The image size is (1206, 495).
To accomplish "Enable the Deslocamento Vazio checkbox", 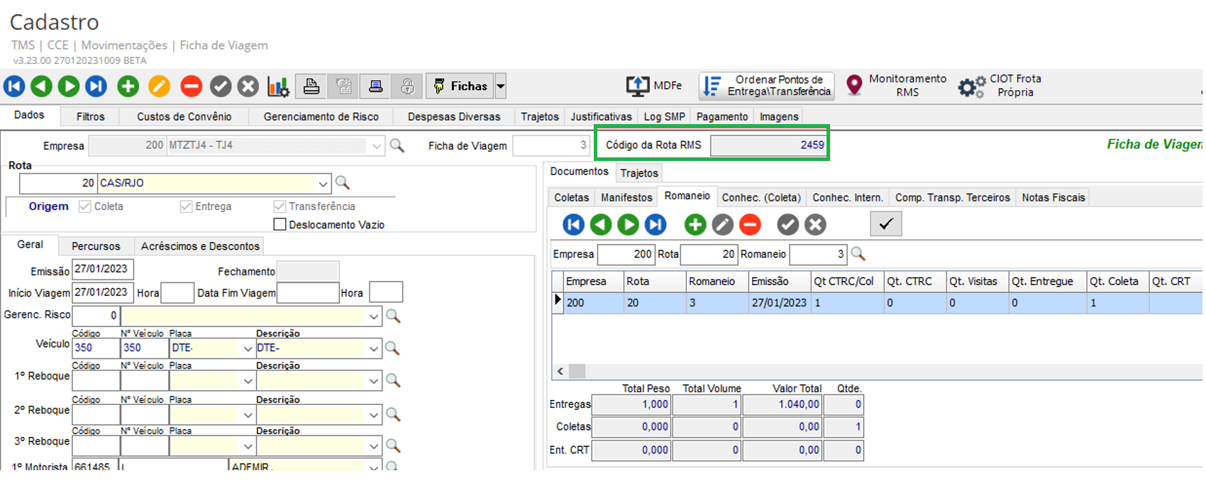I will point(280,225).
